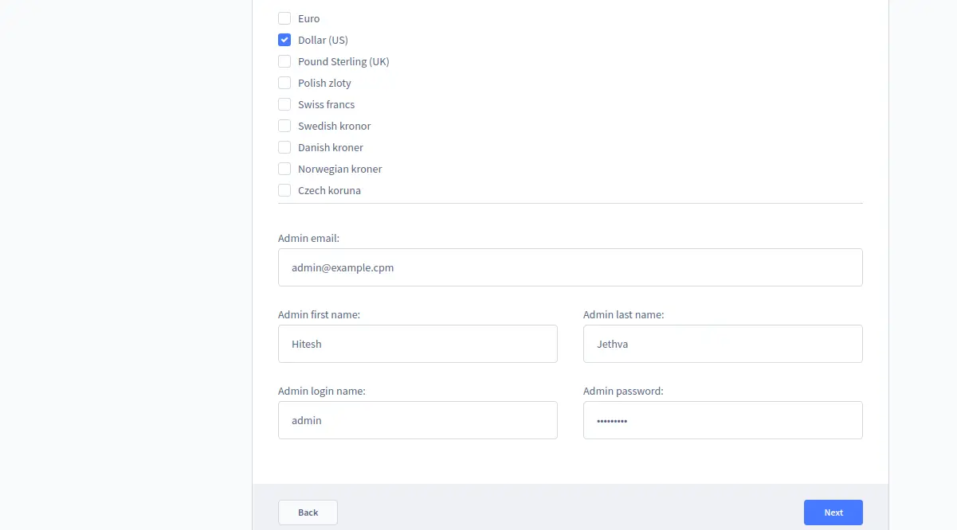Click the Admin email input field
The width and height of the screenshot is (957, 530).
[x=571, y=267]
